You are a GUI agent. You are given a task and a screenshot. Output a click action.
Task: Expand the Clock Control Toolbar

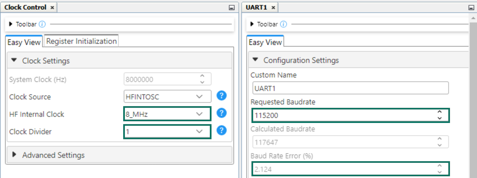11,24
